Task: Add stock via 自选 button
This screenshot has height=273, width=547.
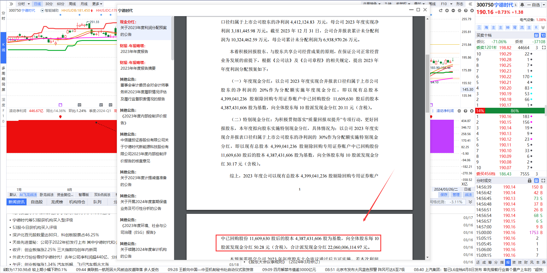Action: 534,5
